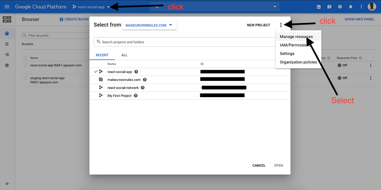
Task: Show notifications bell
Action: point(351,7)
